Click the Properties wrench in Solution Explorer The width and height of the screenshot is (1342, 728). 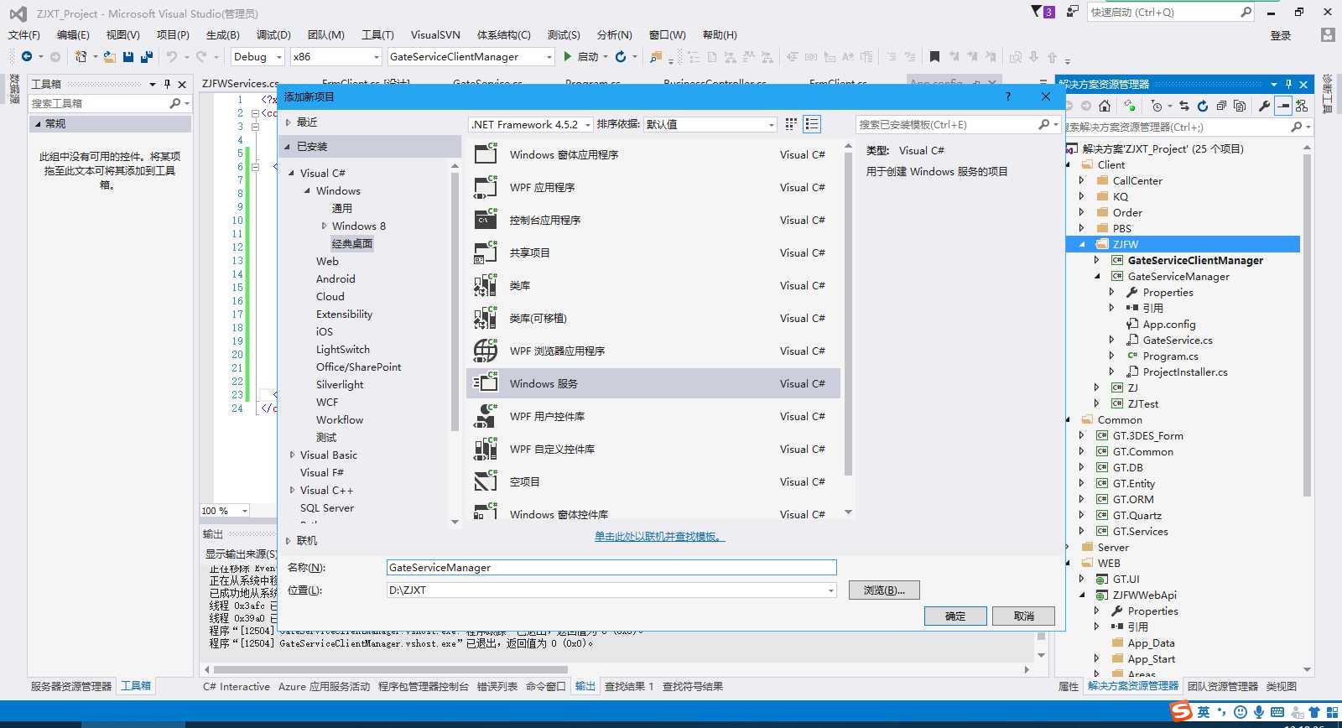(x=1264, y=106)
